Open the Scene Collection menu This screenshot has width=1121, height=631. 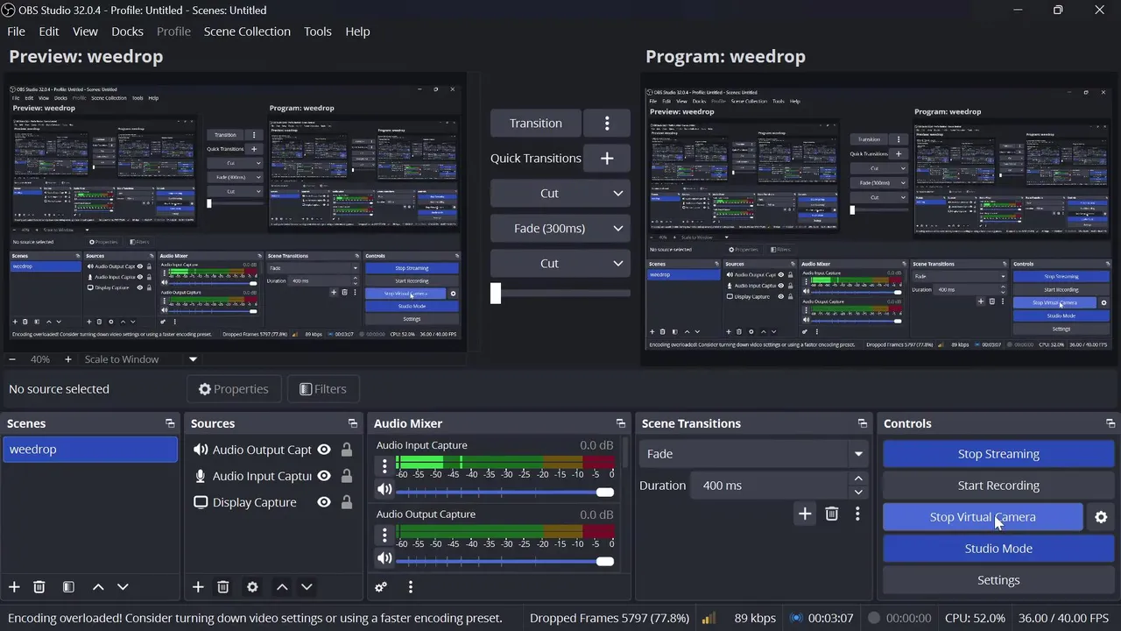coord(247,32)
